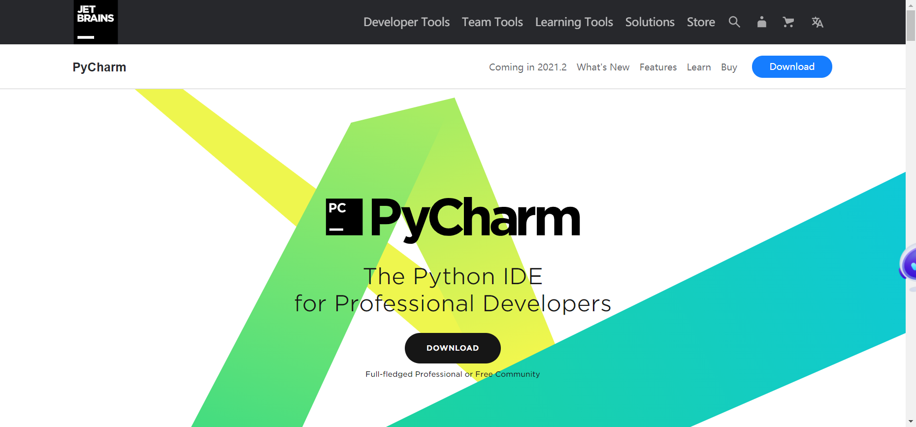This screenshot has width=916, height=427.
Task: Open the JetBrains logo home link
Action: [96, 22]
